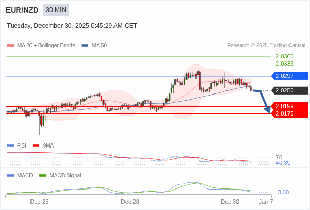Click the blue 2.0297 pivot price tag
Viewport: 310px width, 210px height.
click(290, 76)
